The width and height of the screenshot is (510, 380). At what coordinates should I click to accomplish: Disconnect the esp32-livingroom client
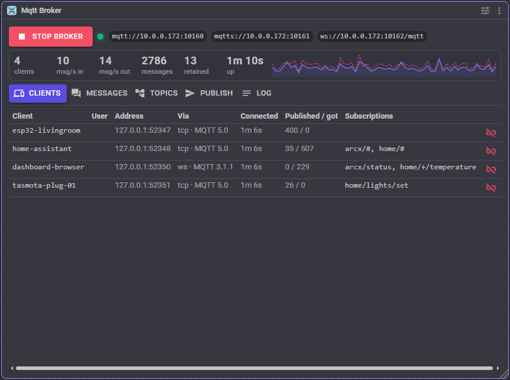point(491,133)
